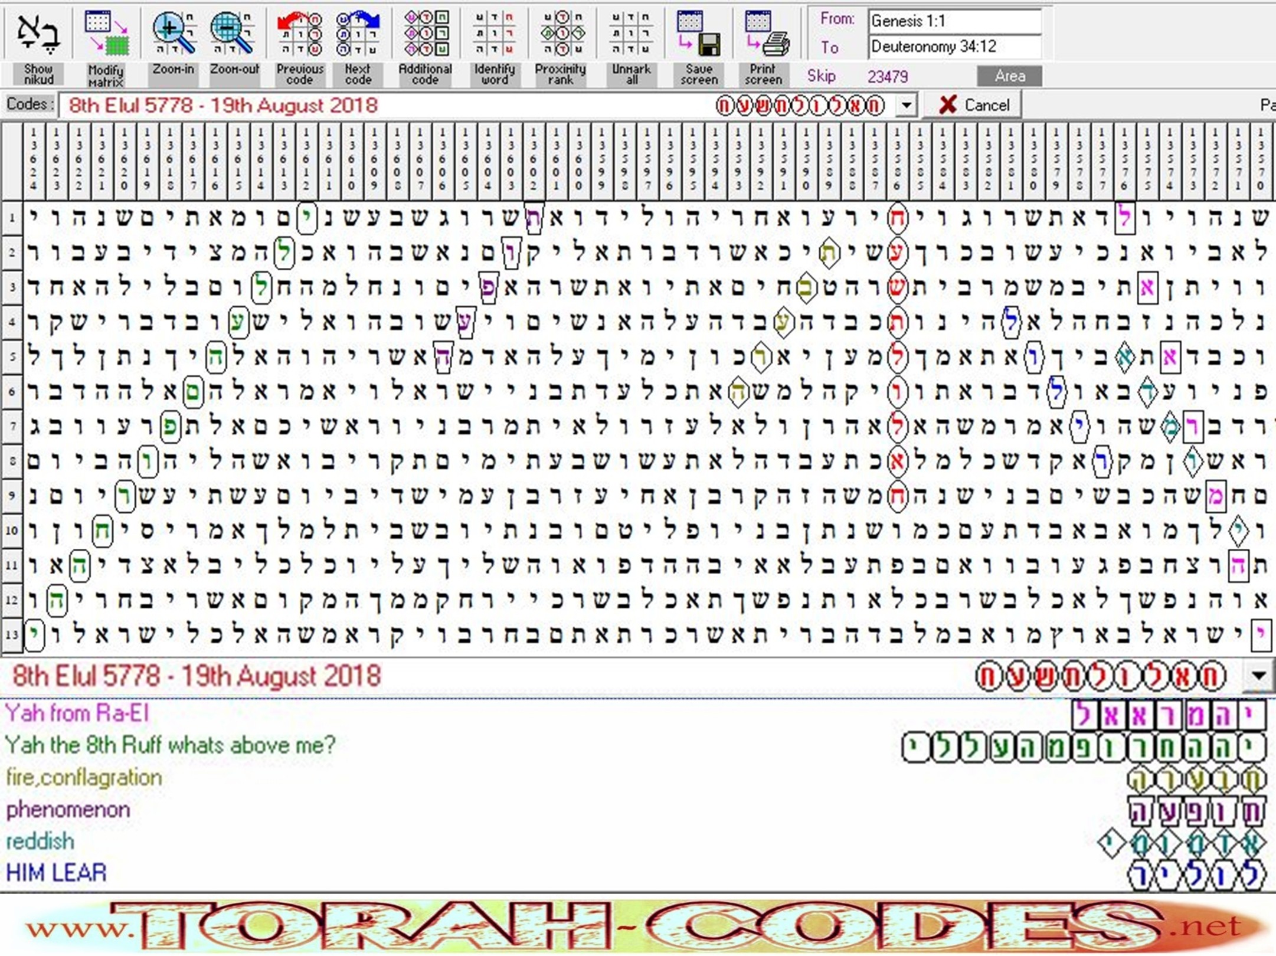Go to Previous code
The height and width of the screenshot is (956, 1276).
coord(300,34)
